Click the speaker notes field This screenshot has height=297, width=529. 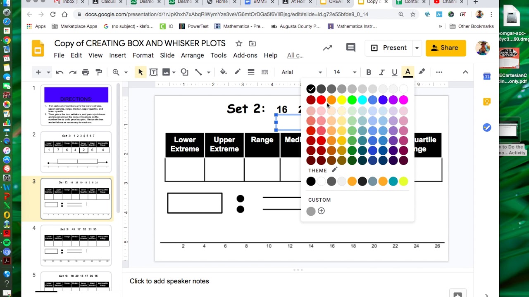pyautogui.click(x=298, y=281)
